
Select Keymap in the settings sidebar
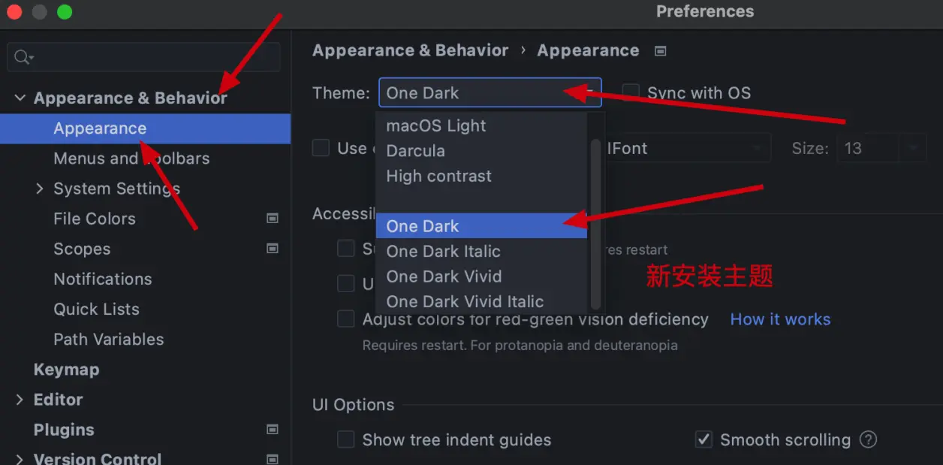tap(66, 370)
